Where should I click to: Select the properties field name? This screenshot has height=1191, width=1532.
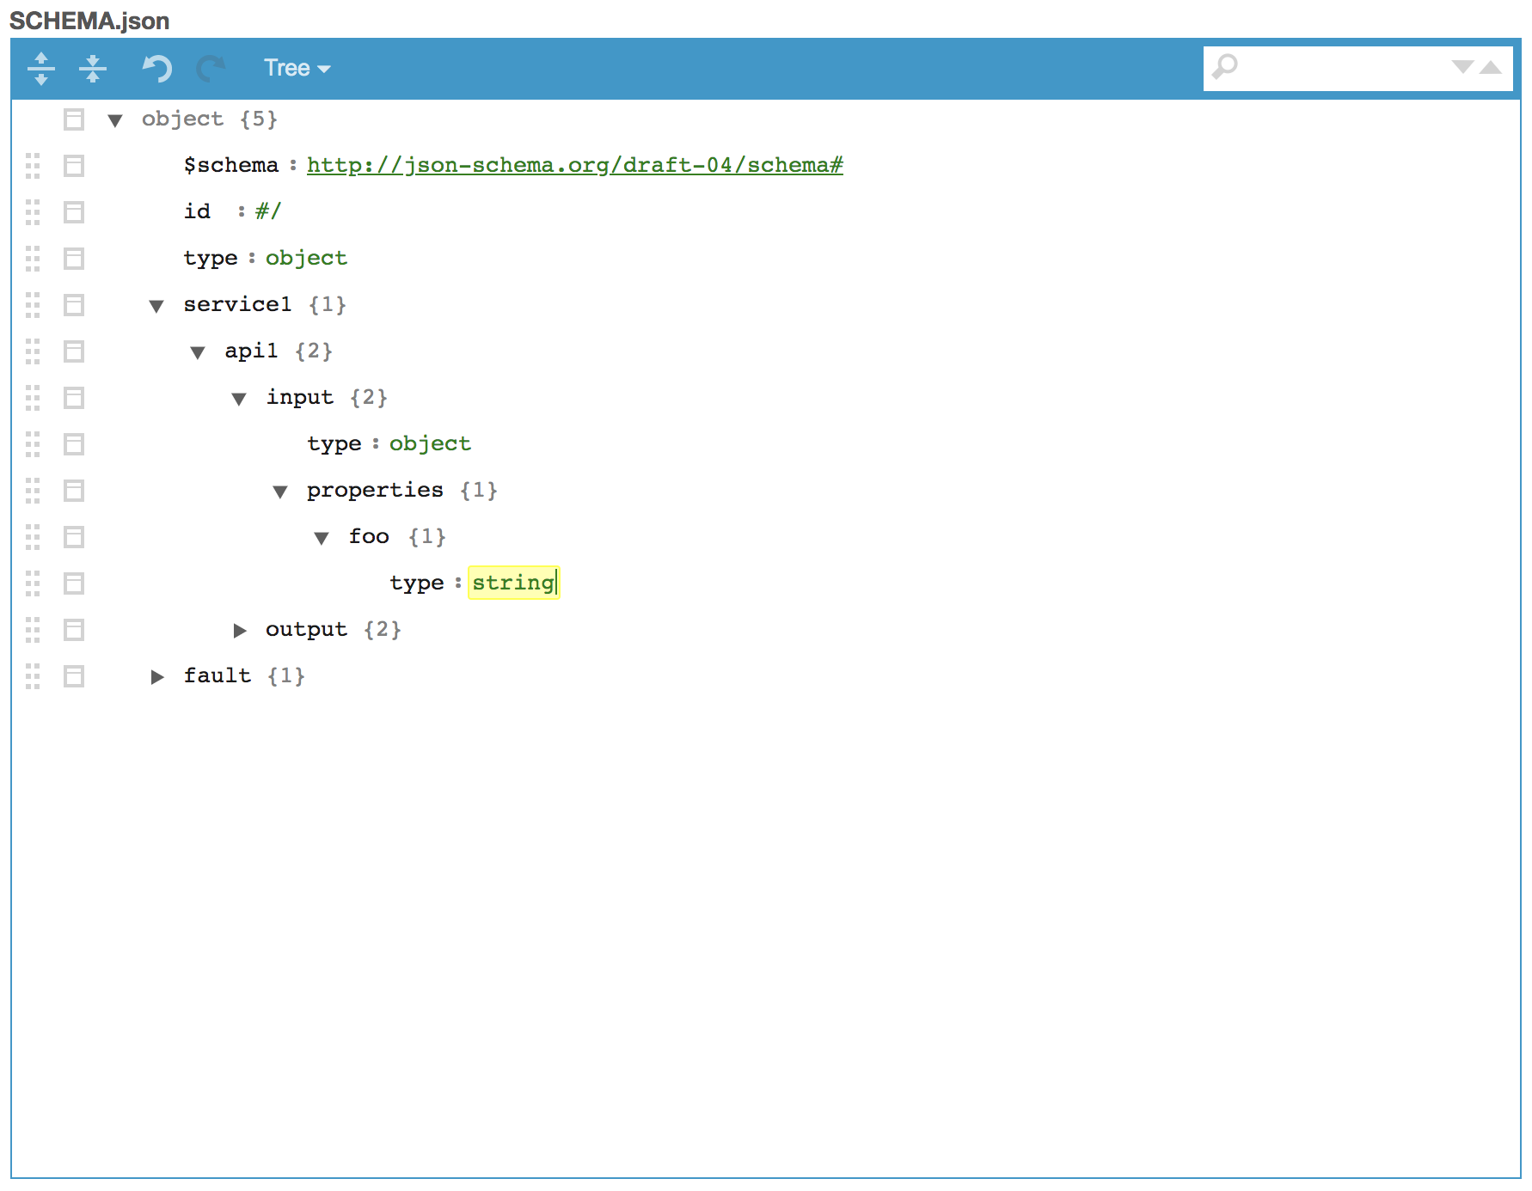(x=375, y=490)
